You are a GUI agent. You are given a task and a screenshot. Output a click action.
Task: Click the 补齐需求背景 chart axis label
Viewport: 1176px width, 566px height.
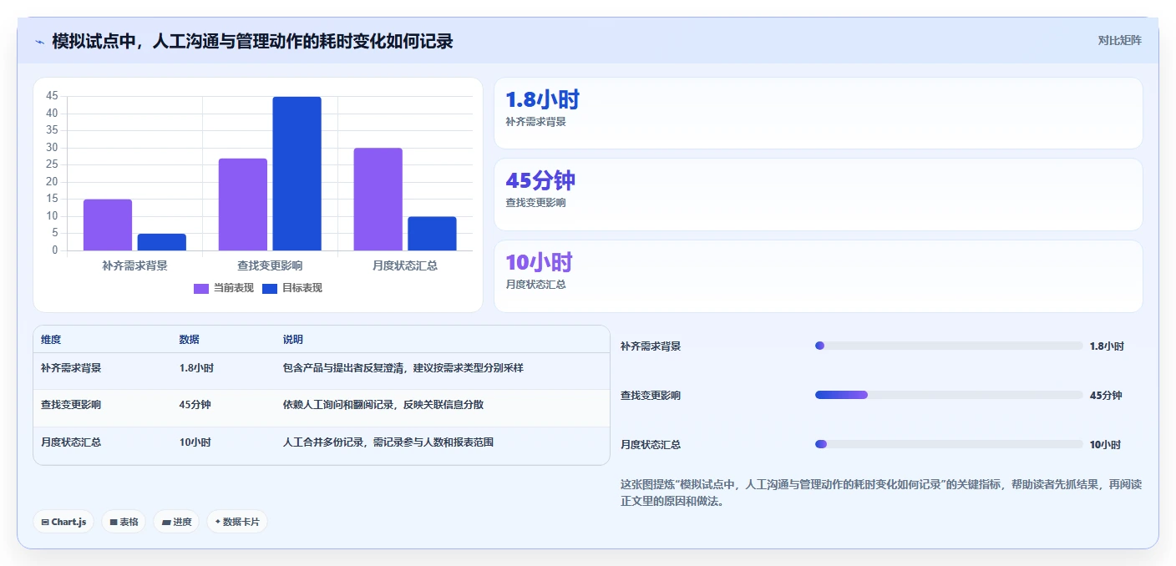pos(134,265)
